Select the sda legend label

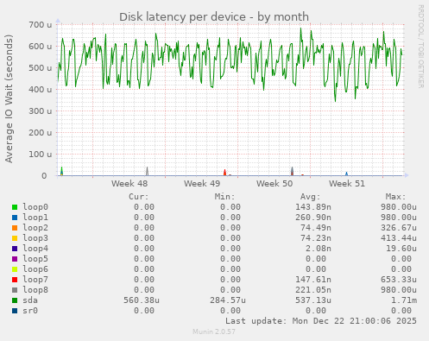pos(30,300)
